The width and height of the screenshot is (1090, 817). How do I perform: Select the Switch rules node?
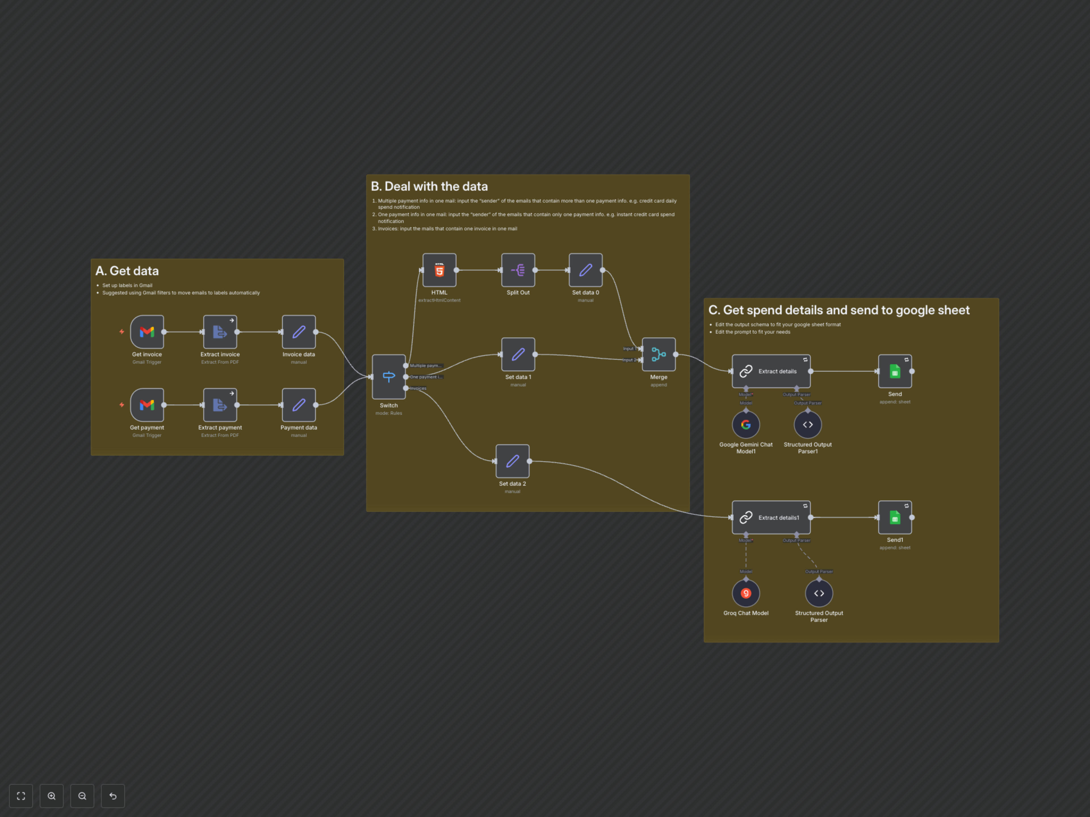click(x=389, y=377)
